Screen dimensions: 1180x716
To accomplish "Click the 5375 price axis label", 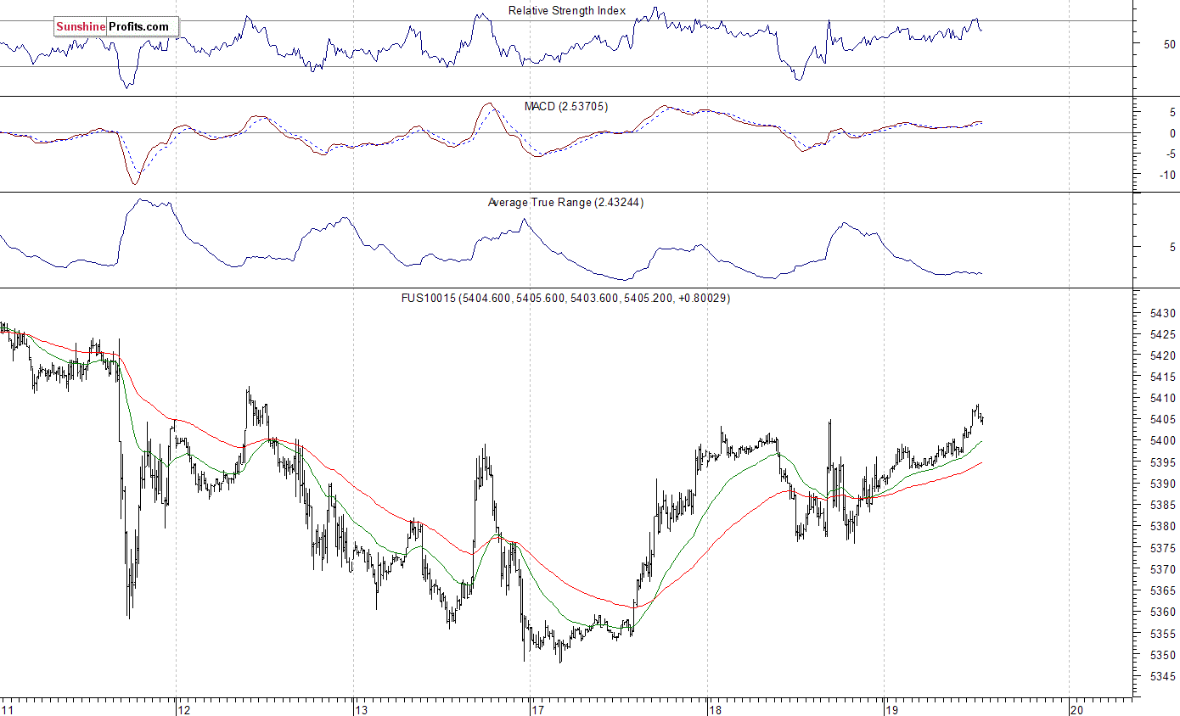I will (1162, 548).
